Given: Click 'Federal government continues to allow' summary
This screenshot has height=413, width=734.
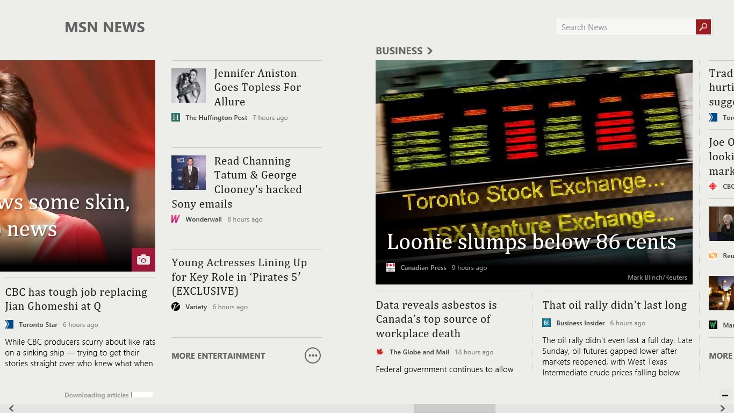Looking at the screenshot, I should click(444, 369).
